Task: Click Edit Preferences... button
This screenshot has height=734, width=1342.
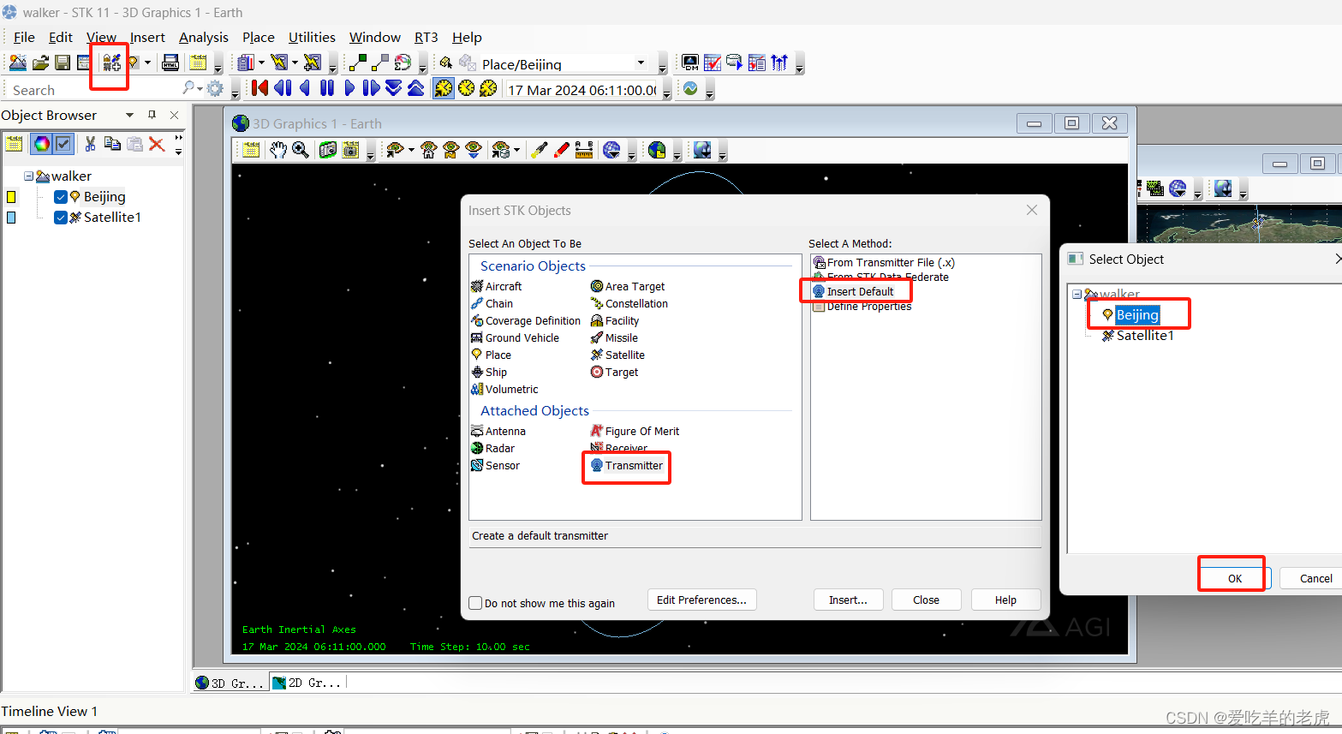Action: click(x=701, y=600)
